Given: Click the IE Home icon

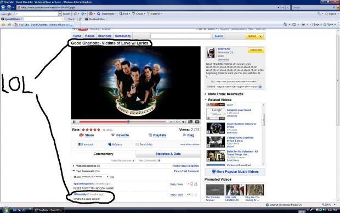Looking at the screenshot, I should [285, 24].
